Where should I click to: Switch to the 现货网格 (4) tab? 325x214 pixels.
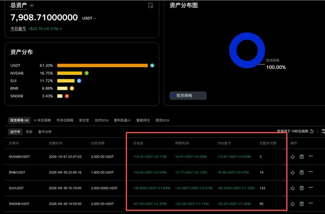19,120
